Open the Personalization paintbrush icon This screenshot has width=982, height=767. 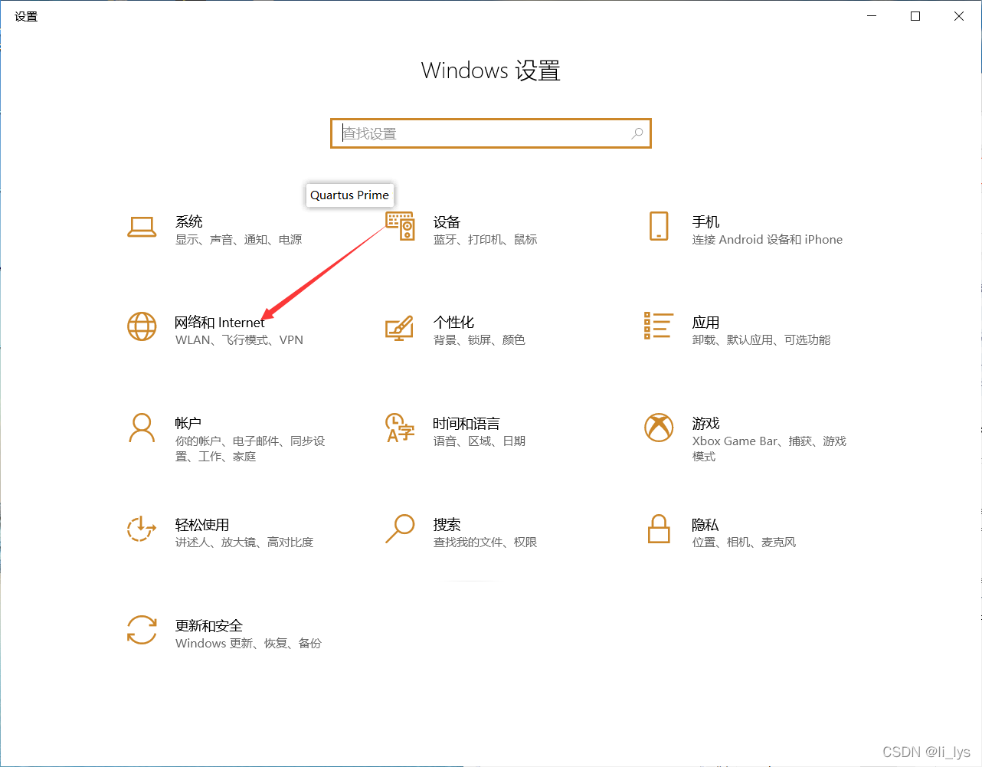tap(400, 328)
